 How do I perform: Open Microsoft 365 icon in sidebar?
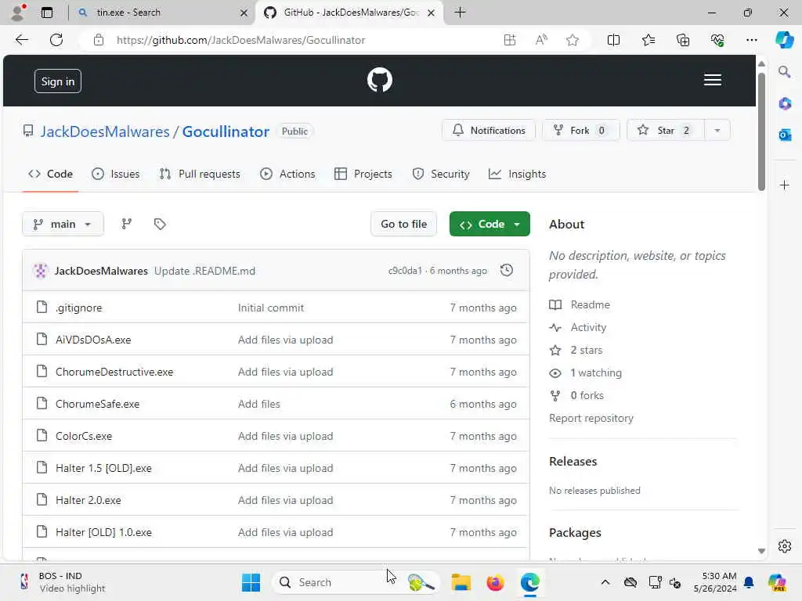[784, 104]
